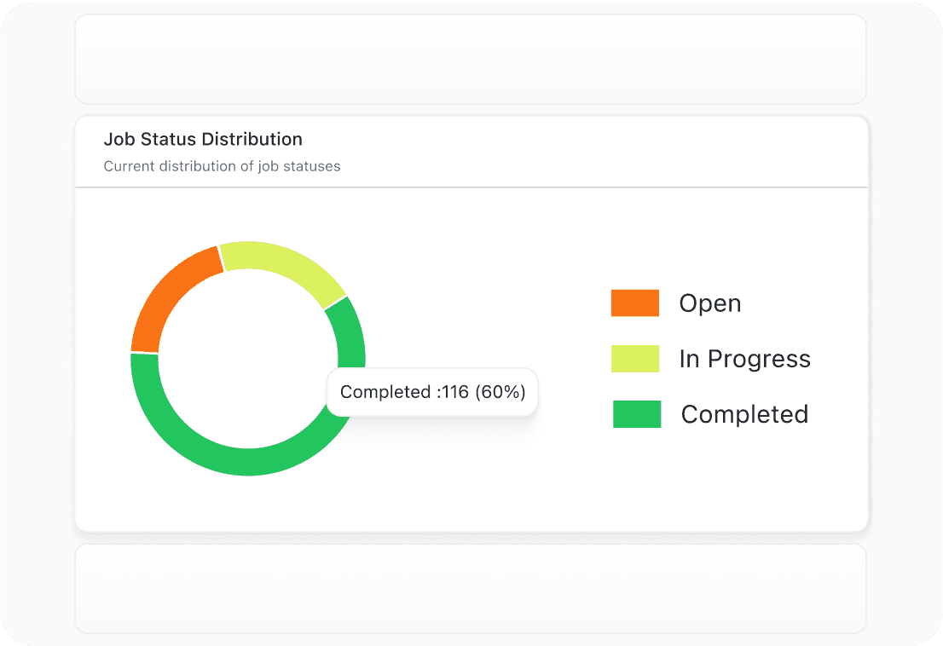
Task: Click the divider line under the card header
Action: (x=471, y=187)
